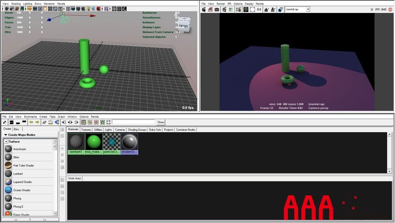The width and height of the screenshot is (395, 223).
Task: Click the red Close IPR file icon
Action: [390, 9]
